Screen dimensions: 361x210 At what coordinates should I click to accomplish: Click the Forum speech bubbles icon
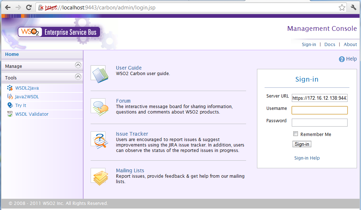pyautogui.click(x=99, y=107)
